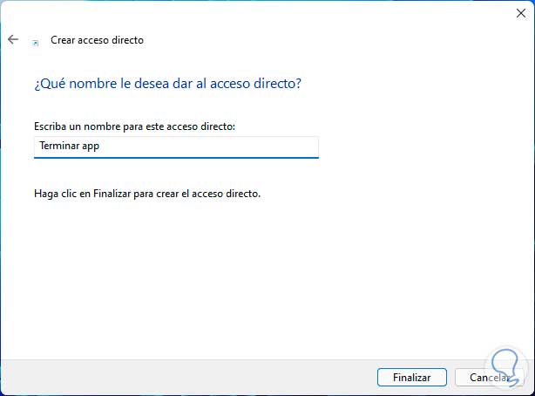Click the gray footer area left of Finalizar

tap(174, 378)
